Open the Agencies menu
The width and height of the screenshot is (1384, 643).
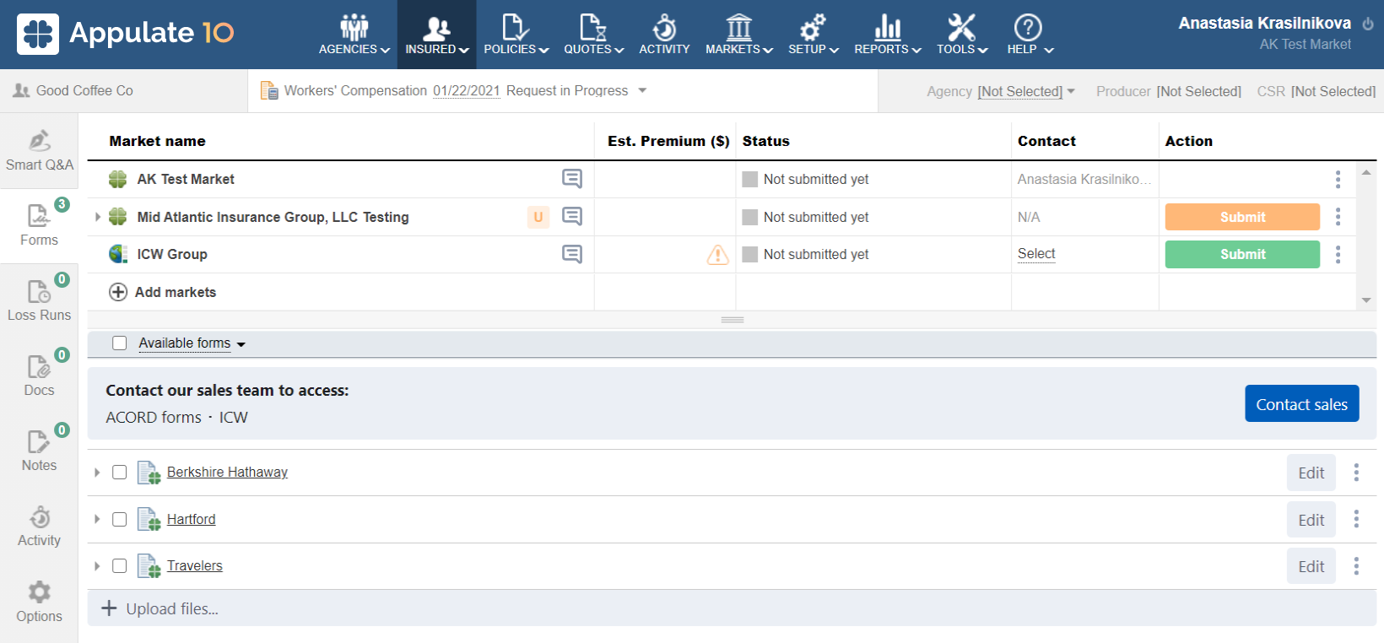(x=354, y=35)
